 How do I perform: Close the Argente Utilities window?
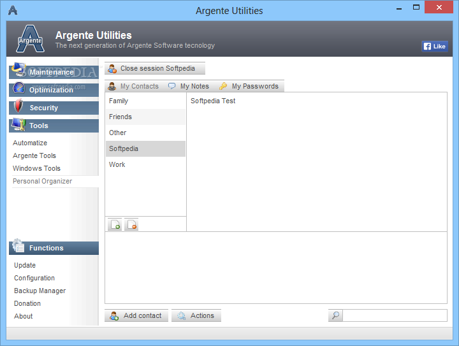click(x=439, y=7)
